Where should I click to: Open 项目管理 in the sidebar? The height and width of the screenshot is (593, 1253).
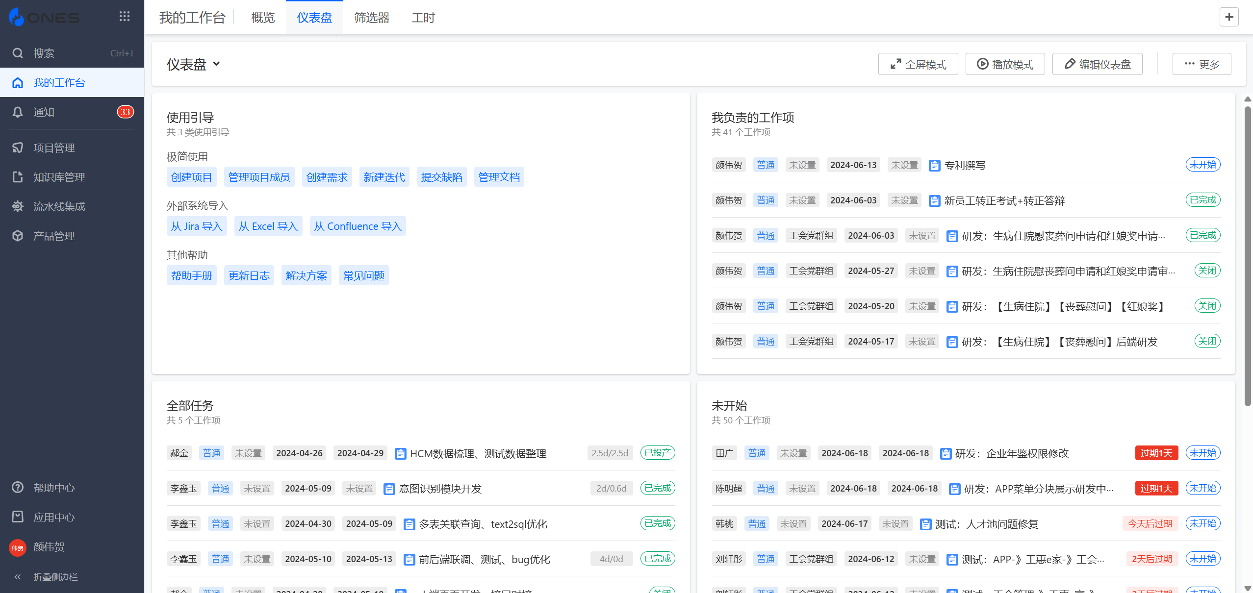(x=54, y=148)
